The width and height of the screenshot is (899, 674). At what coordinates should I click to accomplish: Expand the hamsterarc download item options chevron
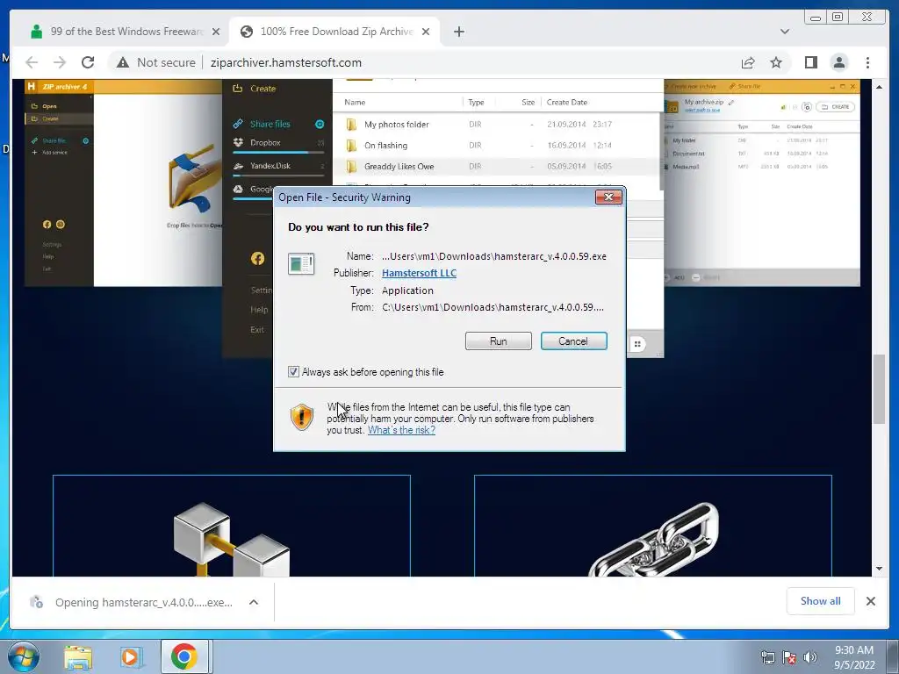254,602
